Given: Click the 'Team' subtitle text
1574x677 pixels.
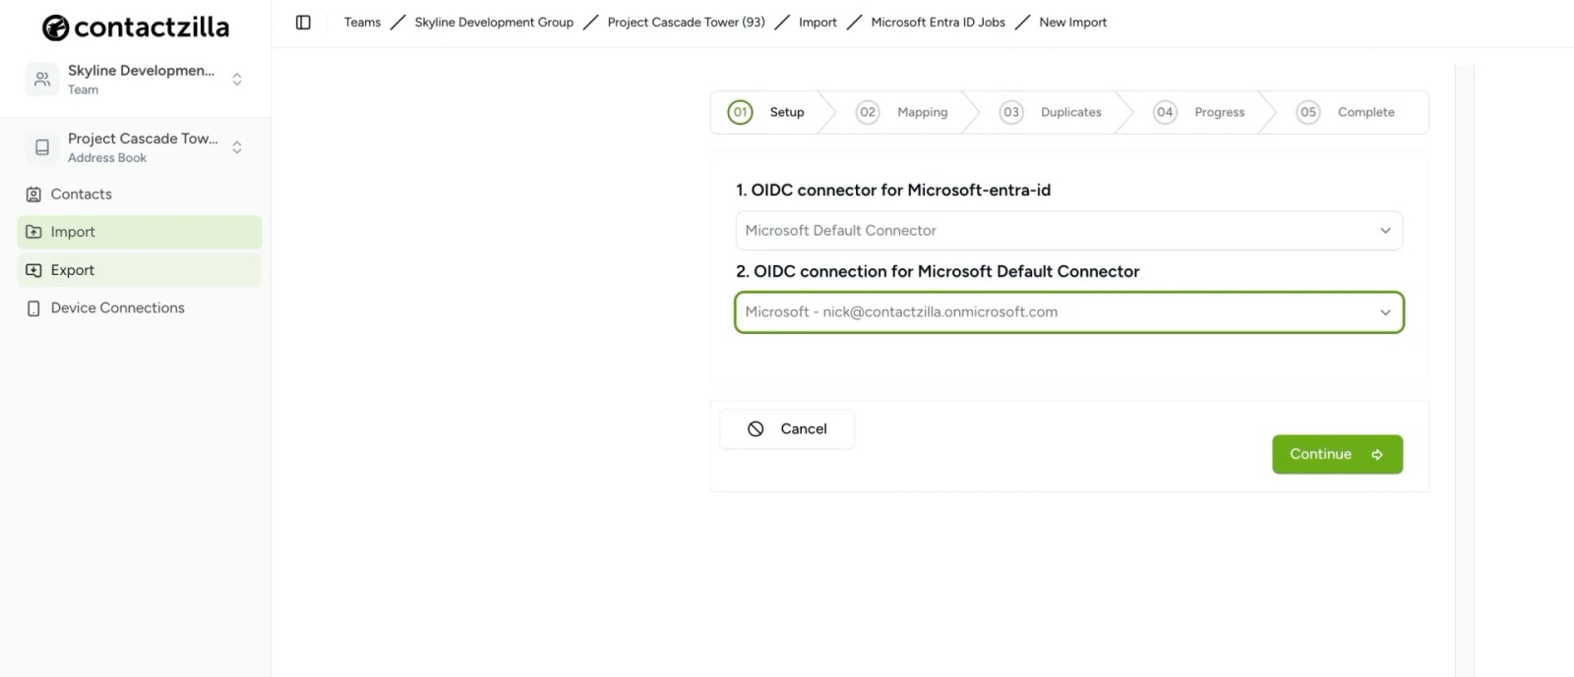Looking at the screenshot, I should pos(83,90).
